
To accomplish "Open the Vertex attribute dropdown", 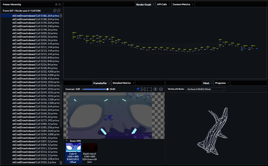I will (206, 89).
